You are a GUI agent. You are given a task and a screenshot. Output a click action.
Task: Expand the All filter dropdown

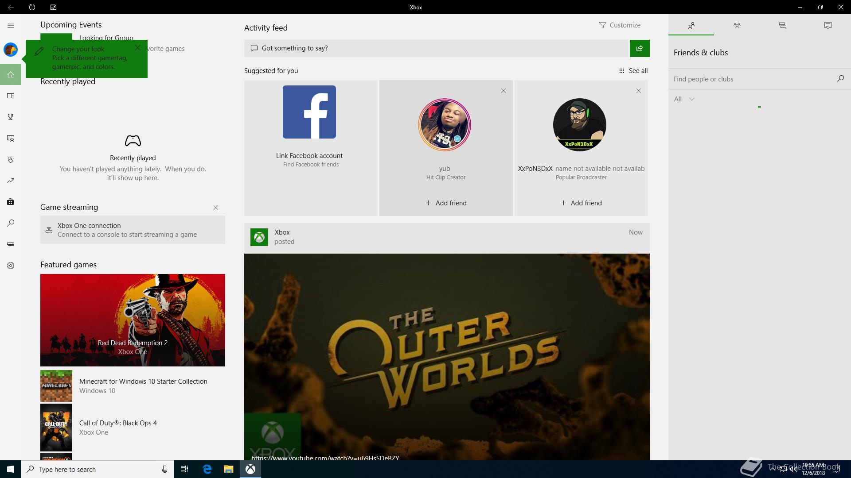point(684,99)
